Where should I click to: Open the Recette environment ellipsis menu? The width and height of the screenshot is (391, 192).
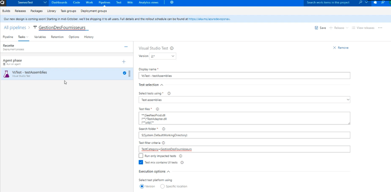coord(126,47)
